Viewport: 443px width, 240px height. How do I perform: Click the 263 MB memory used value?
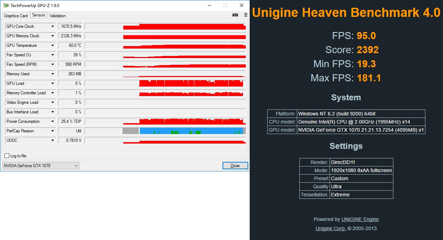coord(70,74)
